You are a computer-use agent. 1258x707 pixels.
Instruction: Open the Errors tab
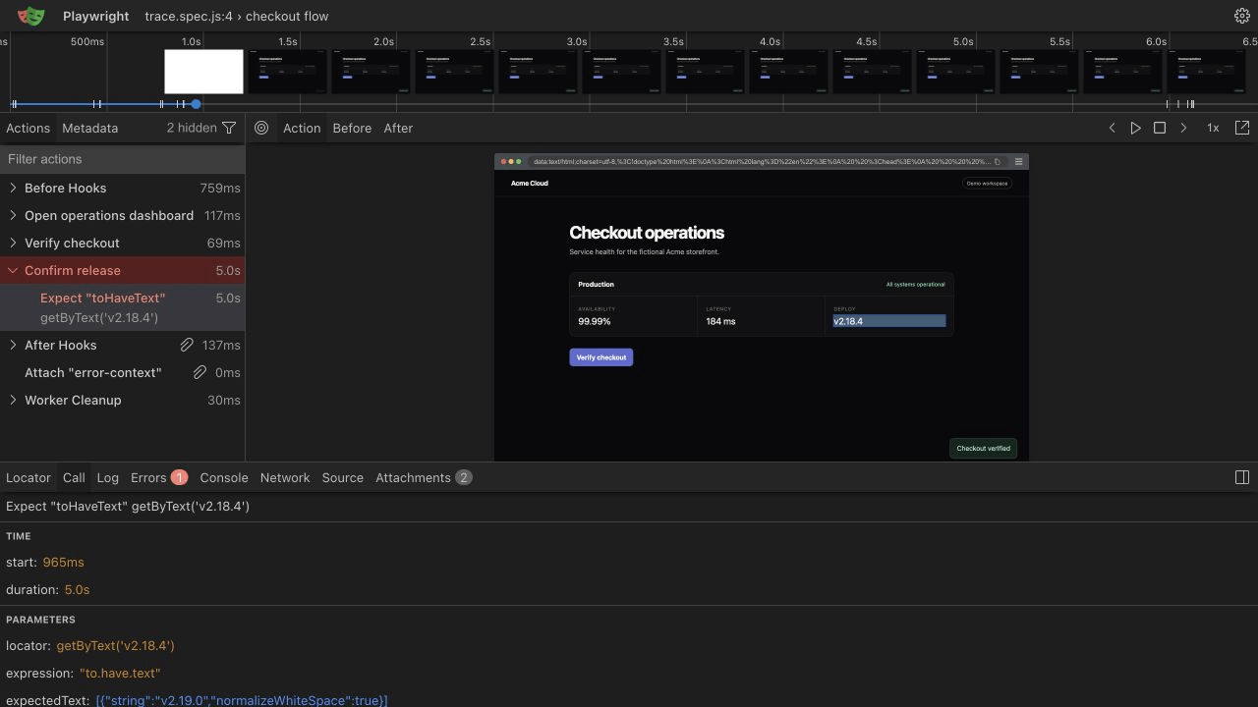[158, 477]
